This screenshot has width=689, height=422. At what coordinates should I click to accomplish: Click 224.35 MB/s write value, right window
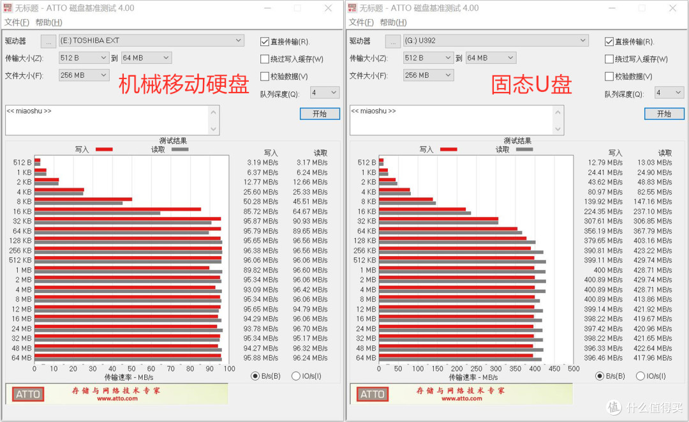point(604,211)
